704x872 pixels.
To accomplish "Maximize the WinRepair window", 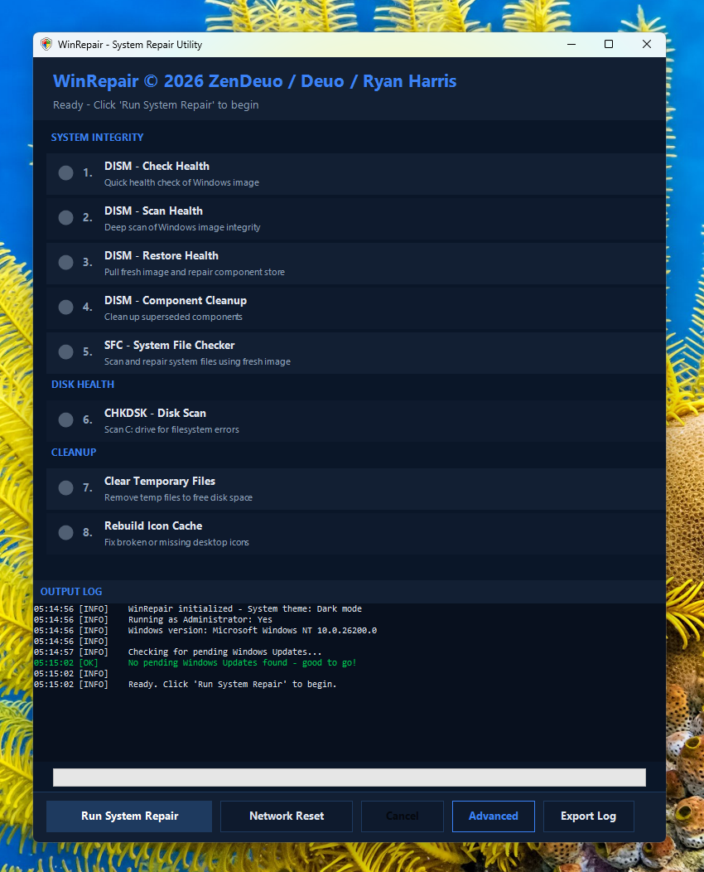I will [x=609, y=45].
